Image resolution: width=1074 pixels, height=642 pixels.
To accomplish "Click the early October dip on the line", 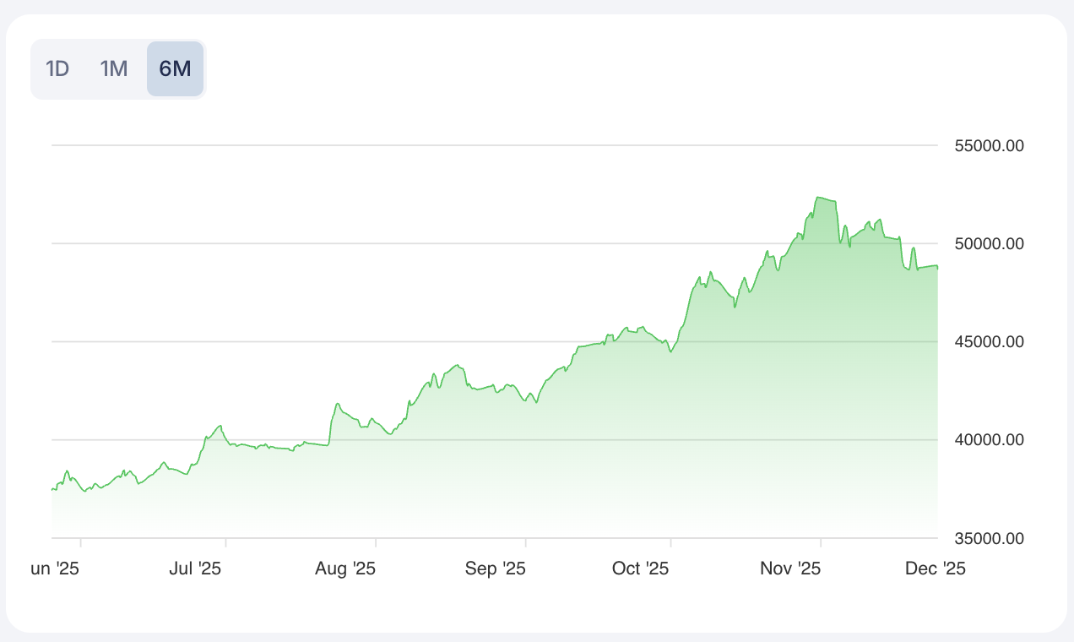I will [x=670, y=351].
